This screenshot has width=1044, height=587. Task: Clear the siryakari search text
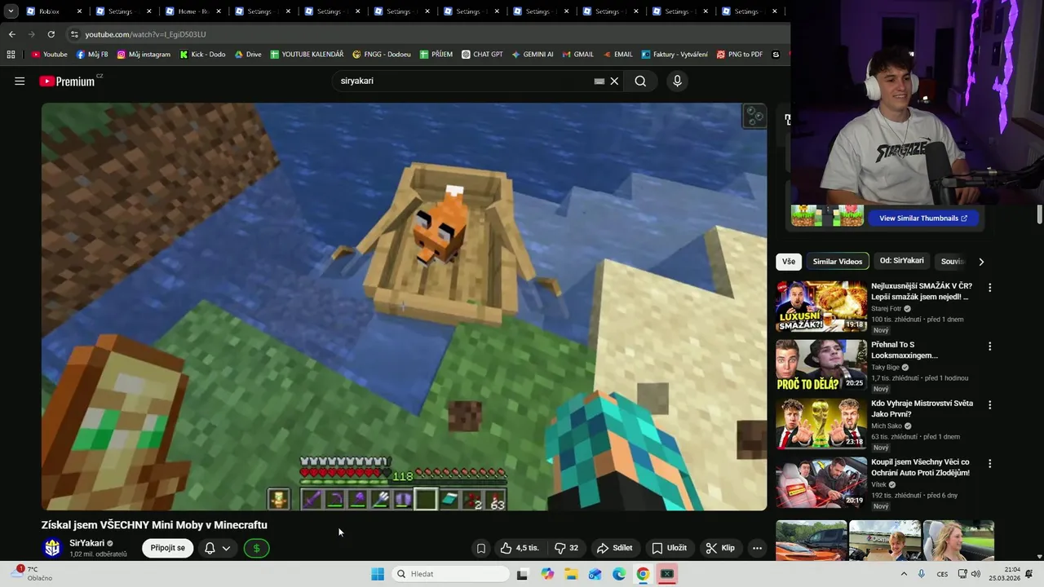click(614, 81)
